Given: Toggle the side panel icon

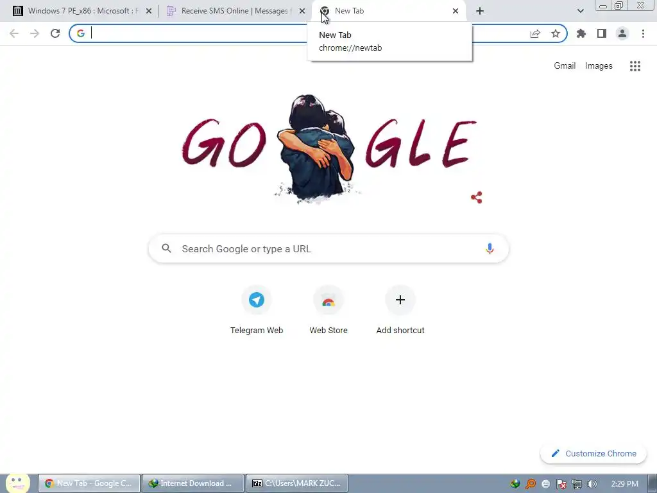Looking at the screenshot, I should click(602, 33).
